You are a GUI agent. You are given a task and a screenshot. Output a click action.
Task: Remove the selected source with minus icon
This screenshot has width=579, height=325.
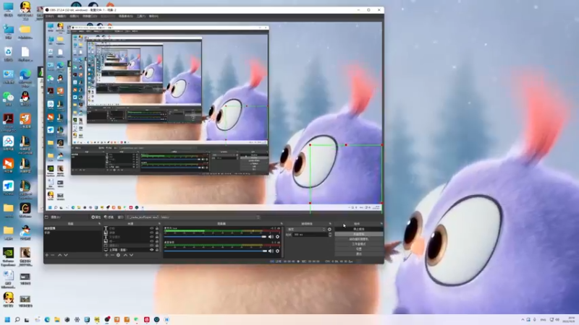tap(112, 255)
